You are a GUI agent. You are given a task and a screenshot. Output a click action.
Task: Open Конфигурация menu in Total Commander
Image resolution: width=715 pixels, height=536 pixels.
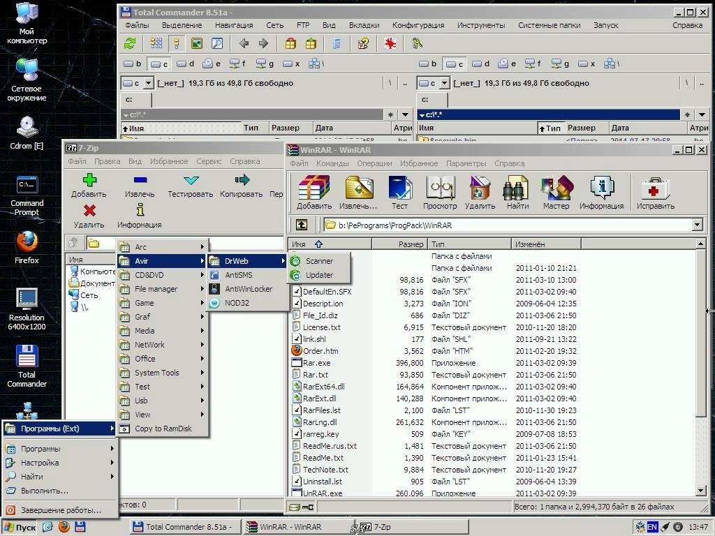418,25
